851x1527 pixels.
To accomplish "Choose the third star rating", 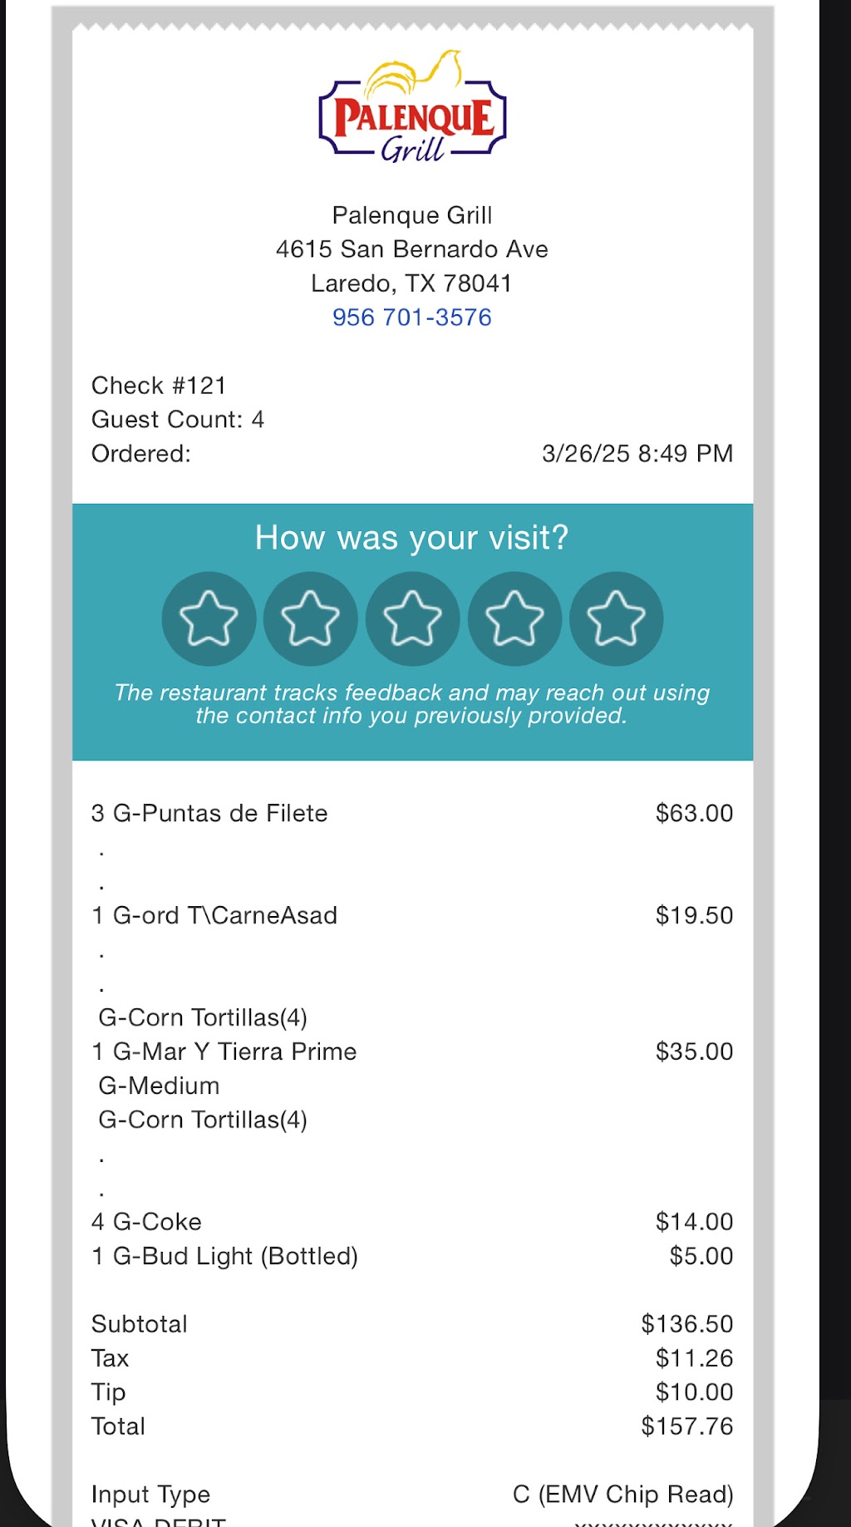I will coord(413,618).
